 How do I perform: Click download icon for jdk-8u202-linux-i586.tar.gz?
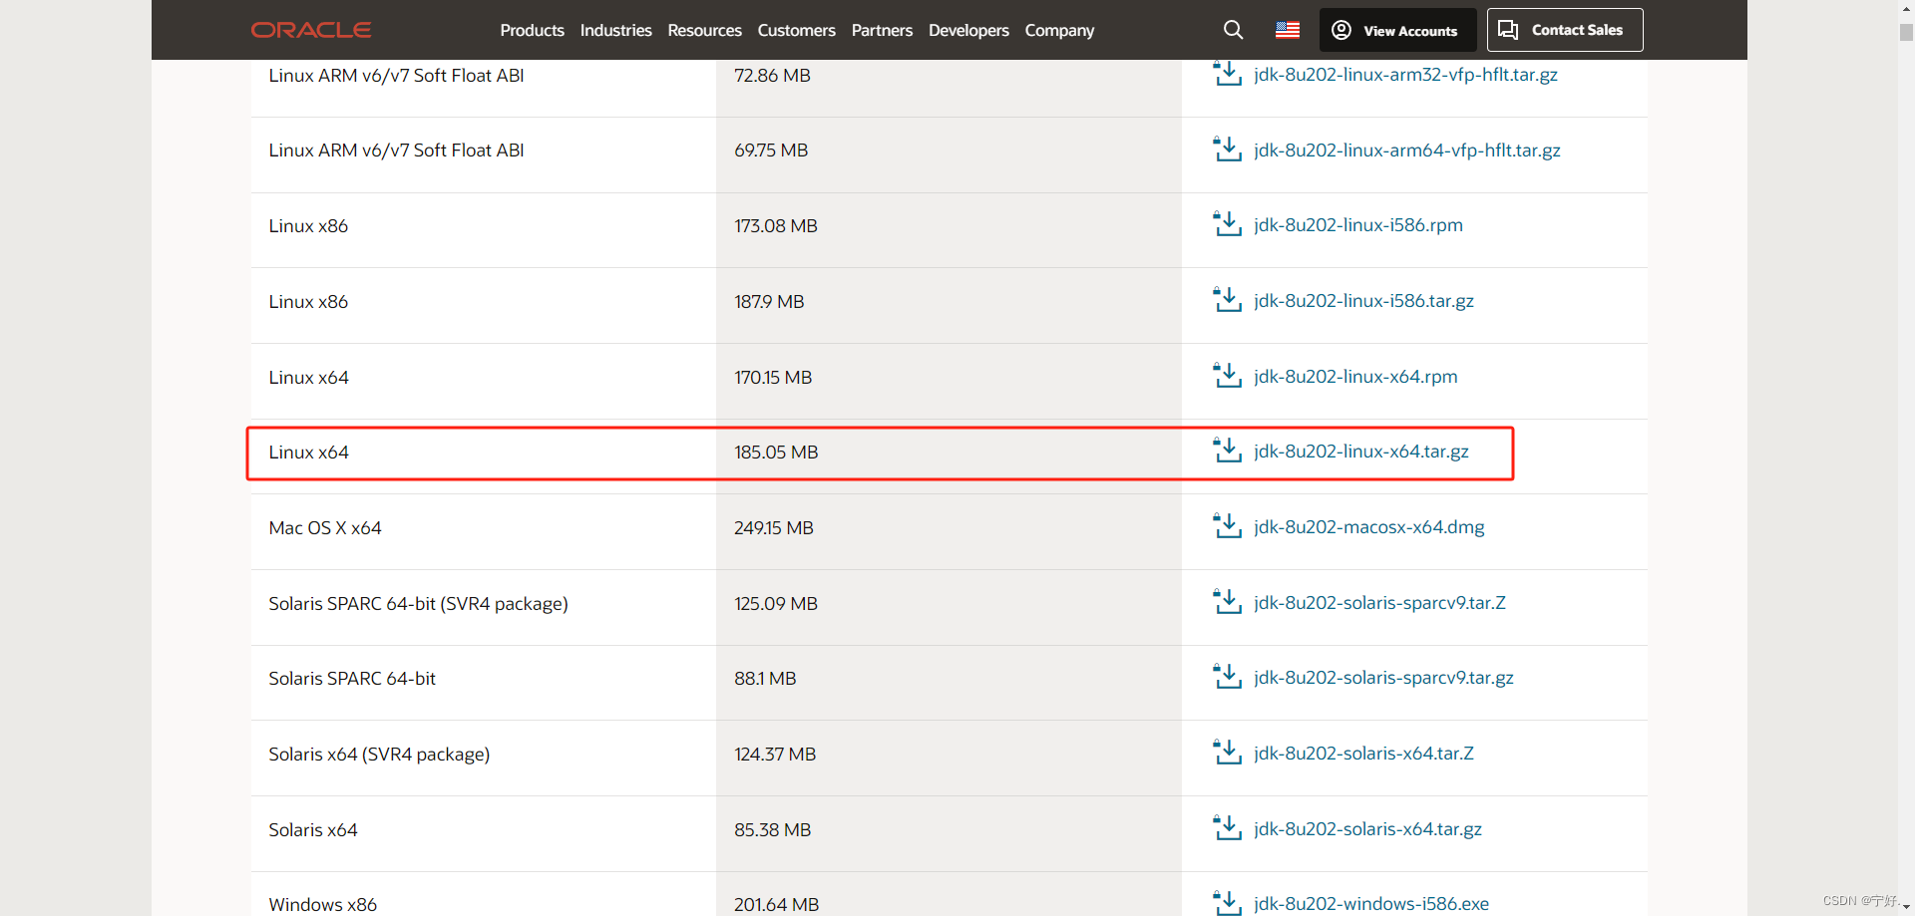click(1227, 300)
